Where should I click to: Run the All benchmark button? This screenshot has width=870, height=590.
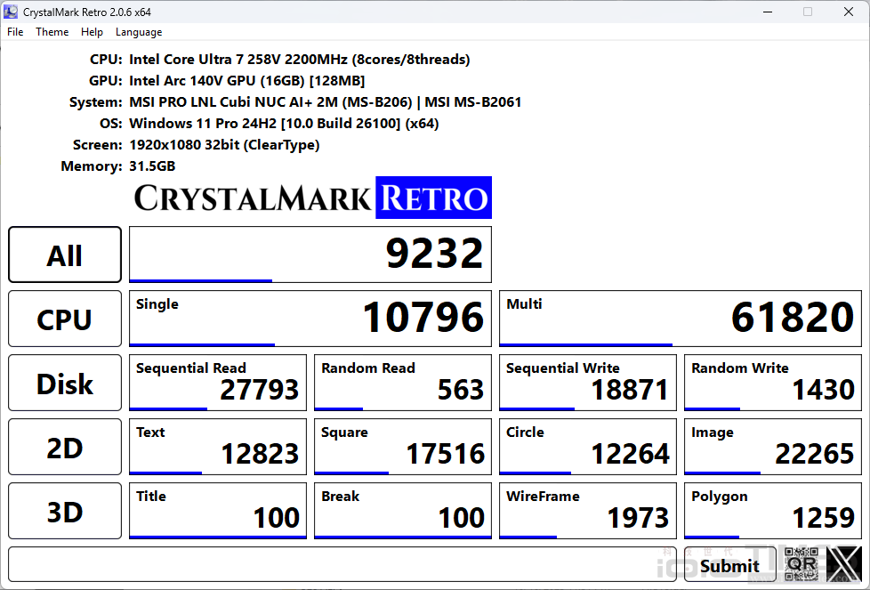(65, 255)
